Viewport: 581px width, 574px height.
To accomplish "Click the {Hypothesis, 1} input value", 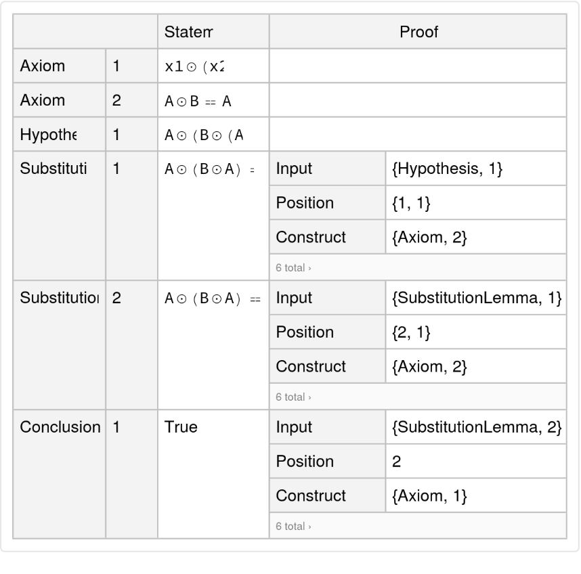I will coord(446,169).
